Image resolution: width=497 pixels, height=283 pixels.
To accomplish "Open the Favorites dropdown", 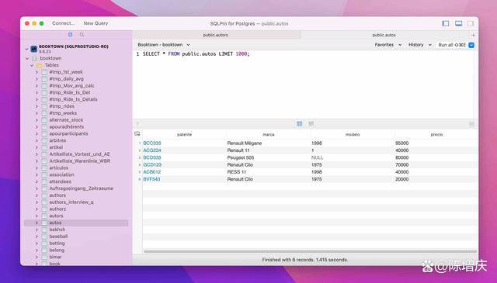I will pyautogui.click(x=388, y=45).
